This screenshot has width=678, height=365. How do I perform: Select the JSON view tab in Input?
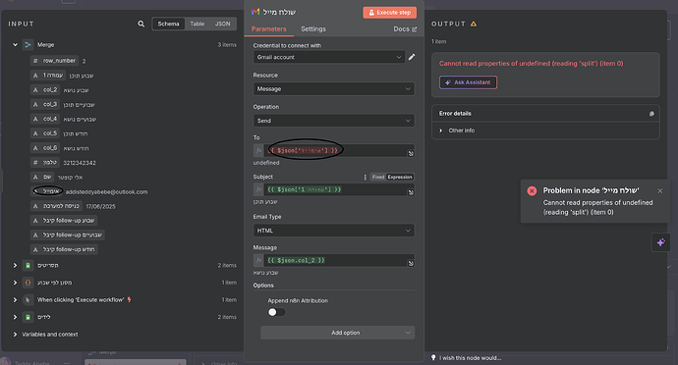point(223,24)
